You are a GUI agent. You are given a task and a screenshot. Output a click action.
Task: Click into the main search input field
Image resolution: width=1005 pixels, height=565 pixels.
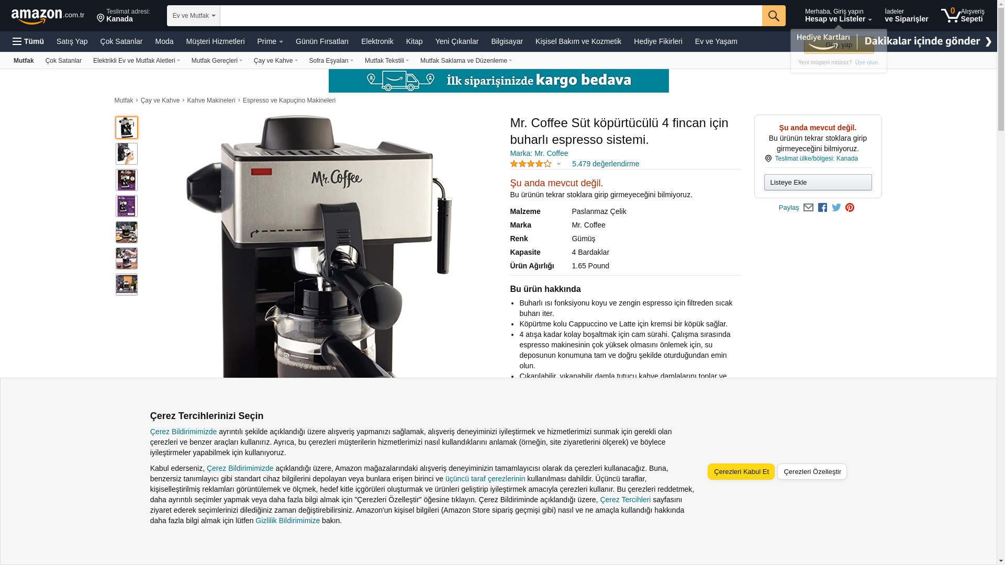(490, 16)
